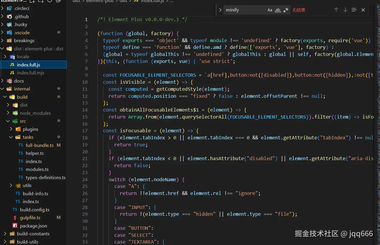Go to next match in find widget
Image resolution: width=380 pixels, height=245 pixels.
[x=345, y=10]
